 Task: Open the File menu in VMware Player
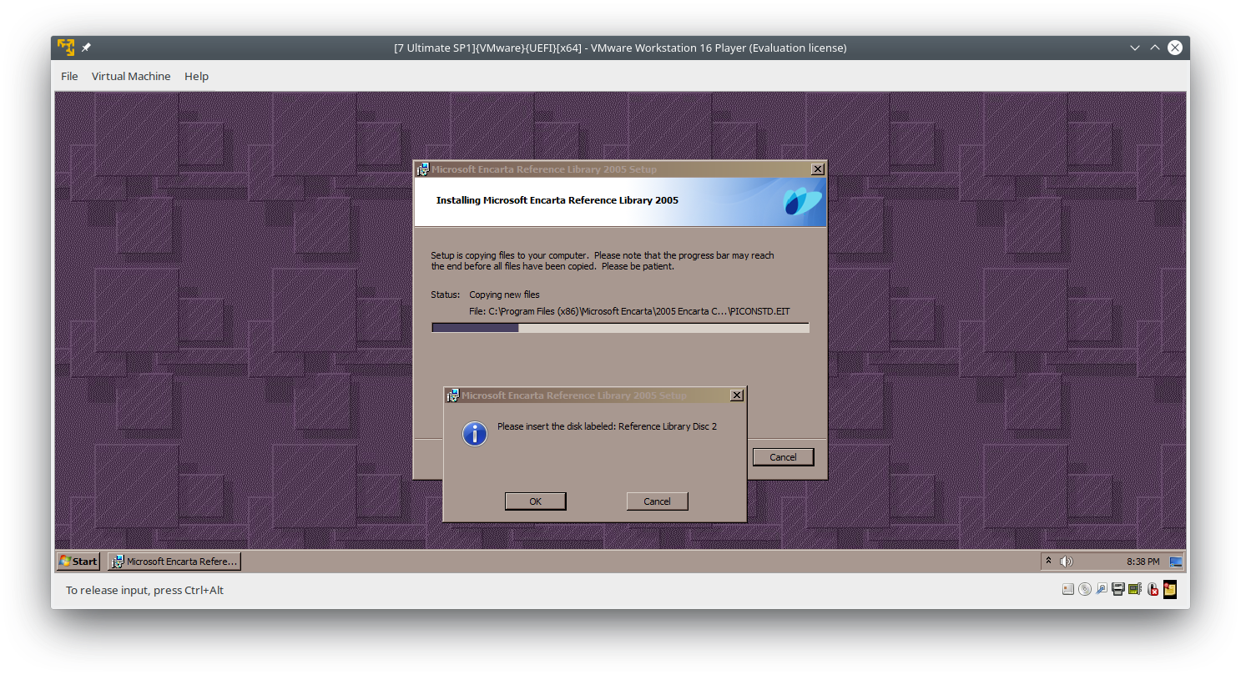[69, 76]
